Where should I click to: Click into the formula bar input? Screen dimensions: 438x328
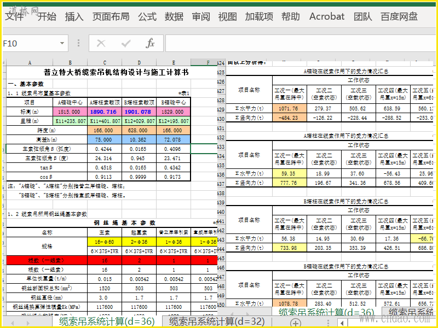pyautogui.click(x=300, y=43)
